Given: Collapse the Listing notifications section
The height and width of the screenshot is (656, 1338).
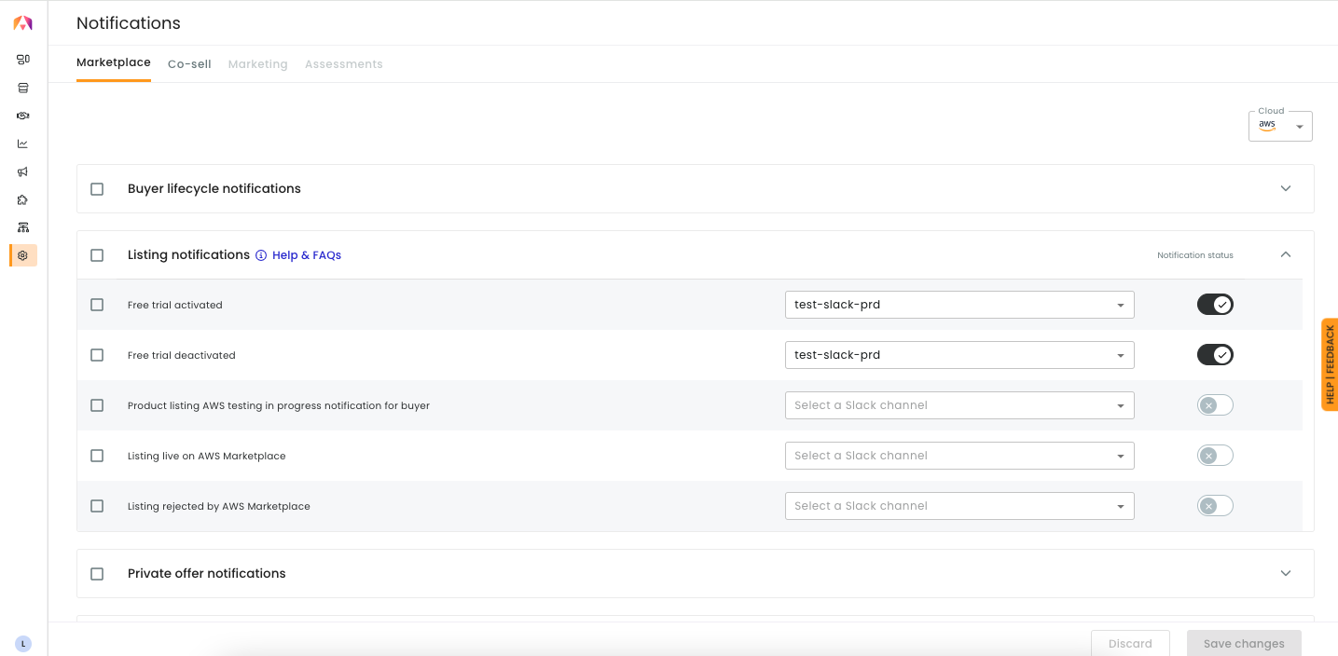Looking at the screenshot, I should [x=1286, y=254].
